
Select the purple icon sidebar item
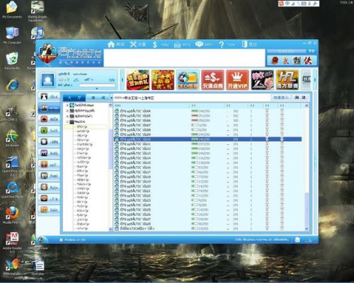[49, 153]
